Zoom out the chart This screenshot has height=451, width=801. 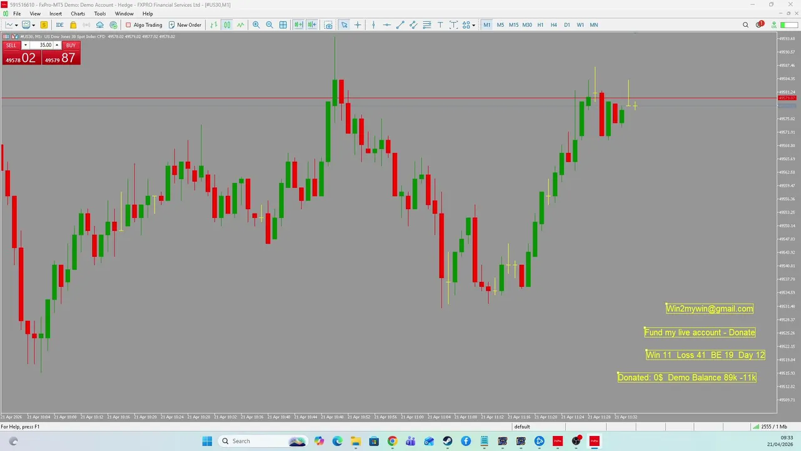tap(269, 25)
